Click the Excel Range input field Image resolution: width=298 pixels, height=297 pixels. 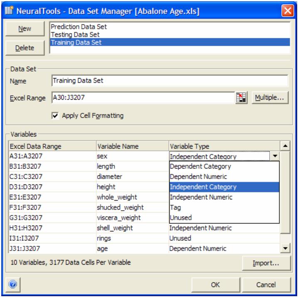click(x=143, y=98)
